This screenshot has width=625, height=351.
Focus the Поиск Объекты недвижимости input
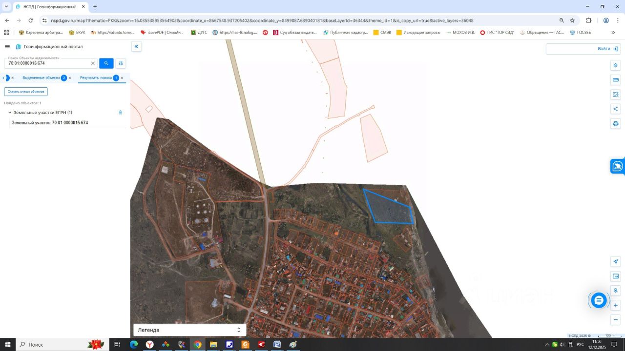point(47,63)
